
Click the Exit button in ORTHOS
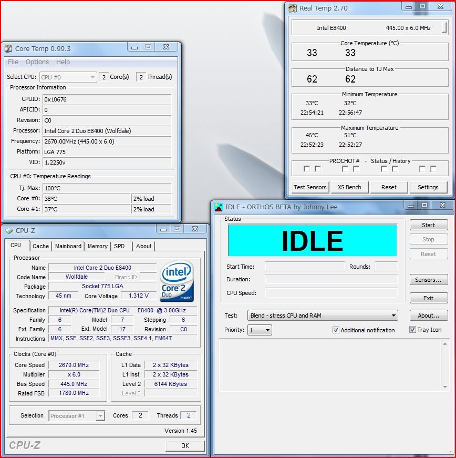click(x=428, y=298)
